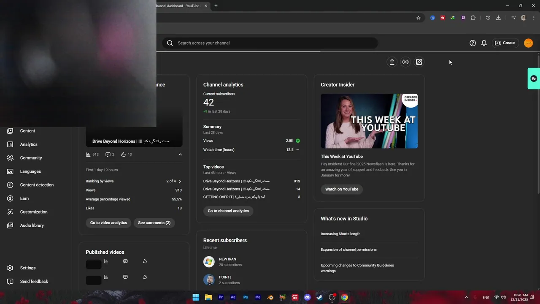Click See comments (2) button
Image resolution: width=540 pixels, height=304 pixels.
click(154, 223)
